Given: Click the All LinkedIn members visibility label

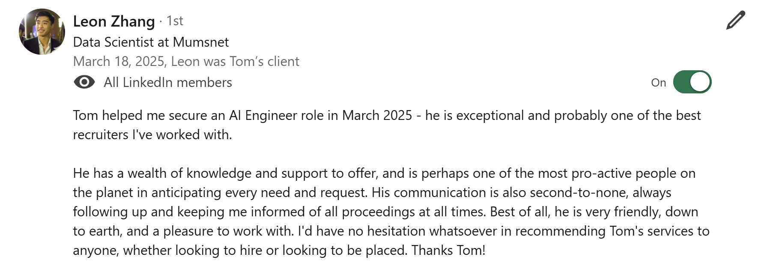Looking at the screenshot, I should tap(168, 82).
